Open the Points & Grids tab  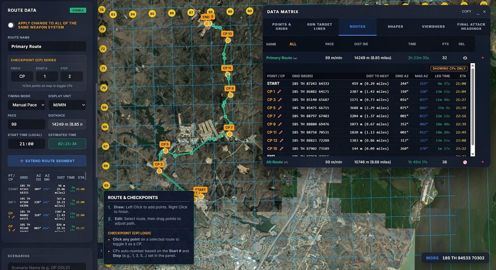pyautogui.click(x=282, y=26)
